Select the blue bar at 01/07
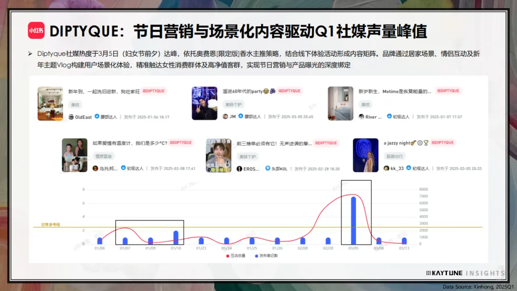Screen dimensions: 517x291 tap(125, 241)
